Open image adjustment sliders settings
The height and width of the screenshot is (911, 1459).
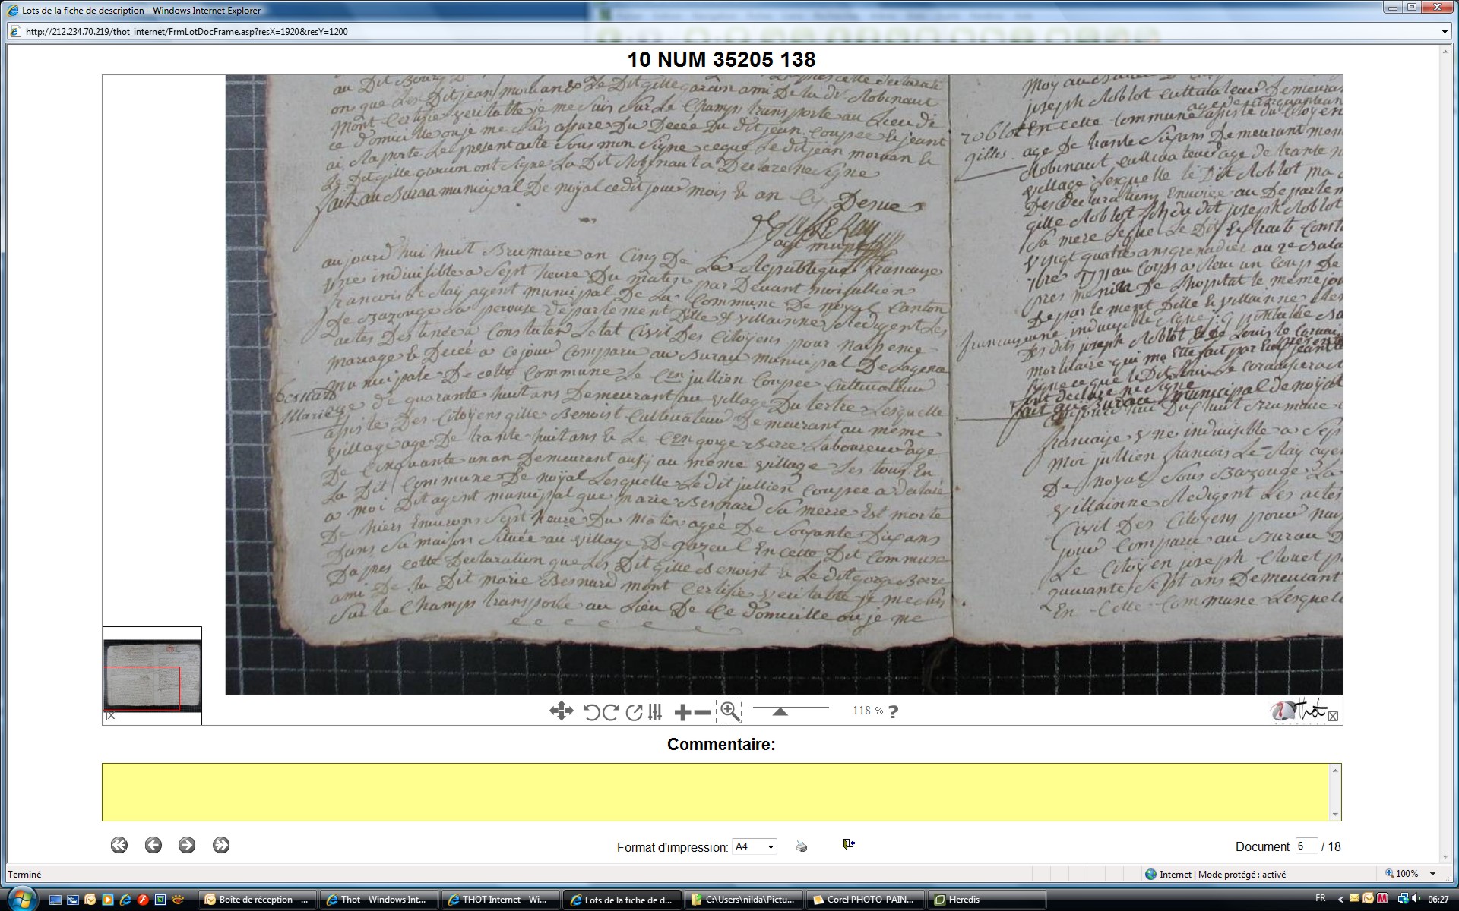click(x=655, y=712)
